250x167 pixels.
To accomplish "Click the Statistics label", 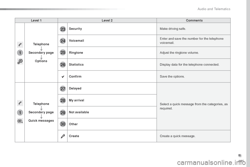I will click(x=76, y=64).
